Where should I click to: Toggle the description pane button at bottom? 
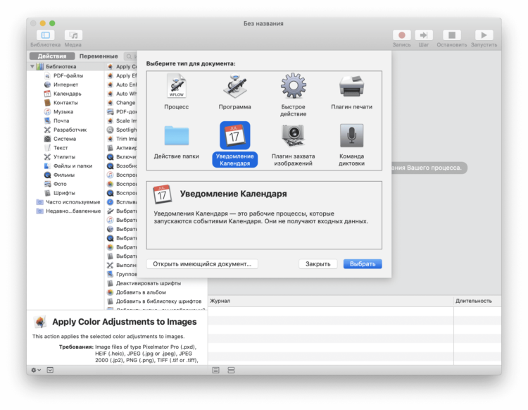[x=50, y=370]
